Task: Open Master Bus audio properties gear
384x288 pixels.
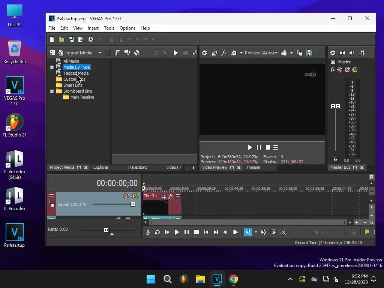Action: (333, 53)
